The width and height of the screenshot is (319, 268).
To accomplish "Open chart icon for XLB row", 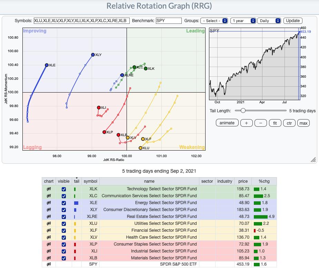I will coord(49,258).
